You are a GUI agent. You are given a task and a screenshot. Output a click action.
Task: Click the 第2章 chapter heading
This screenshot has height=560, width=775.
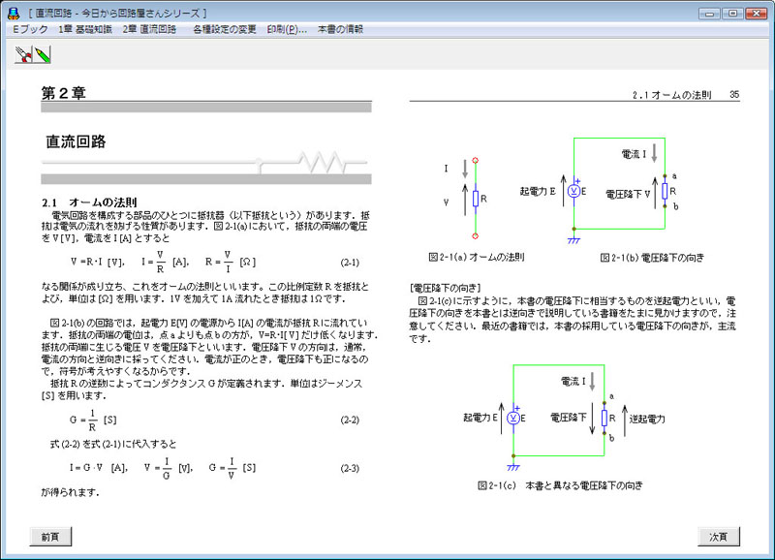[63, 93]
